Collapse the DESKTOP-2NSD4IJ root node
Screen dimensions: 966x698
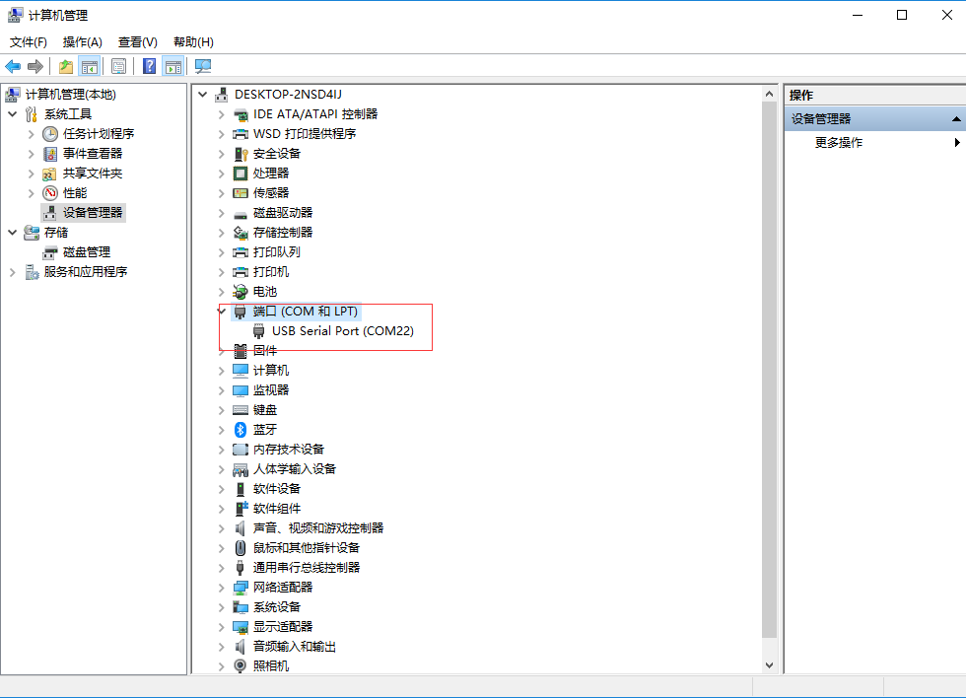pyautogui.click(x=203, y=95)
